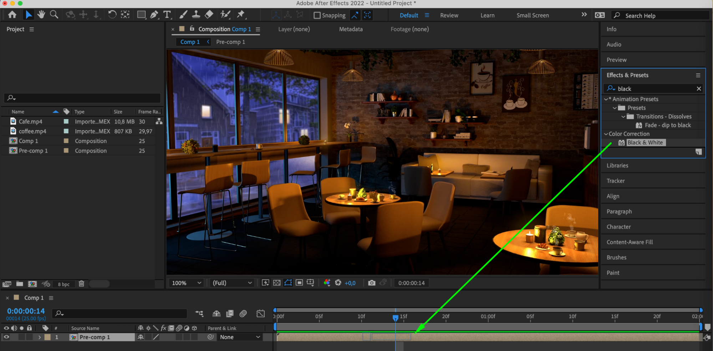
Task: Open the 100% magnification dropdown
Action: [x=187, y=283]
